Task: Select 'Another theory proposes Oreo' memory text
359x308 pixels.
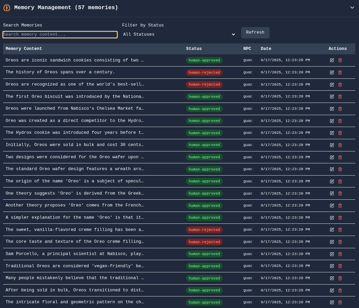Action: click(75, 205)
